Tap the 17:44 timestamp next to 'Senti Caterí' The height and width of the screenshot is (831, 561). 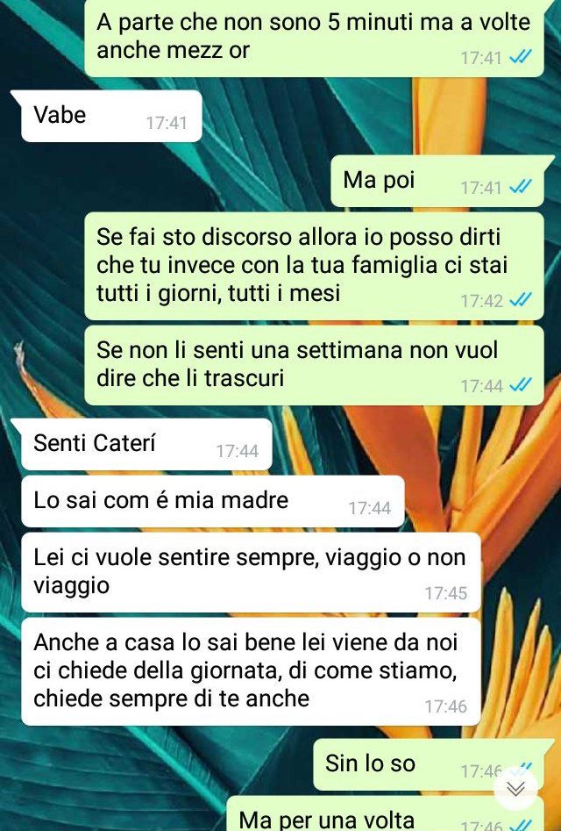coord(237,451)
